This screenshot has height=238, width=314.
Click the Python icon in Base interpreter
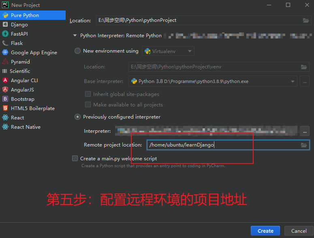tap(134, 81)
